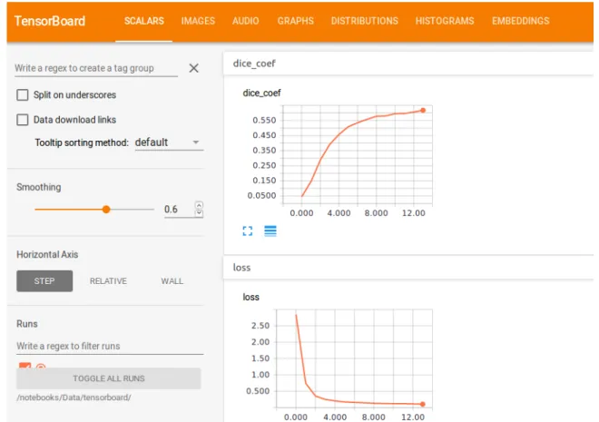599x422 pixels.
Task: Click TOGGLE ALL RUNS button
Action: [x=109, y=378]
